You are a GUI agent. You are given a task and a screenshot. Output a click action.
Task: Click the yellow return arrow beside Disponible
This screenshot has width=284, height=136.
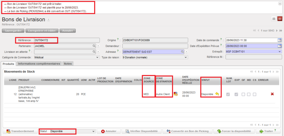(x=217, y=94)
